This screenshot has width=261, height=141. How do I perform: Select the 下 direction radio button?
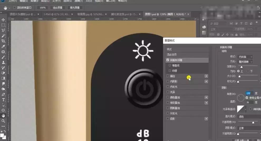tap(248, 71)
